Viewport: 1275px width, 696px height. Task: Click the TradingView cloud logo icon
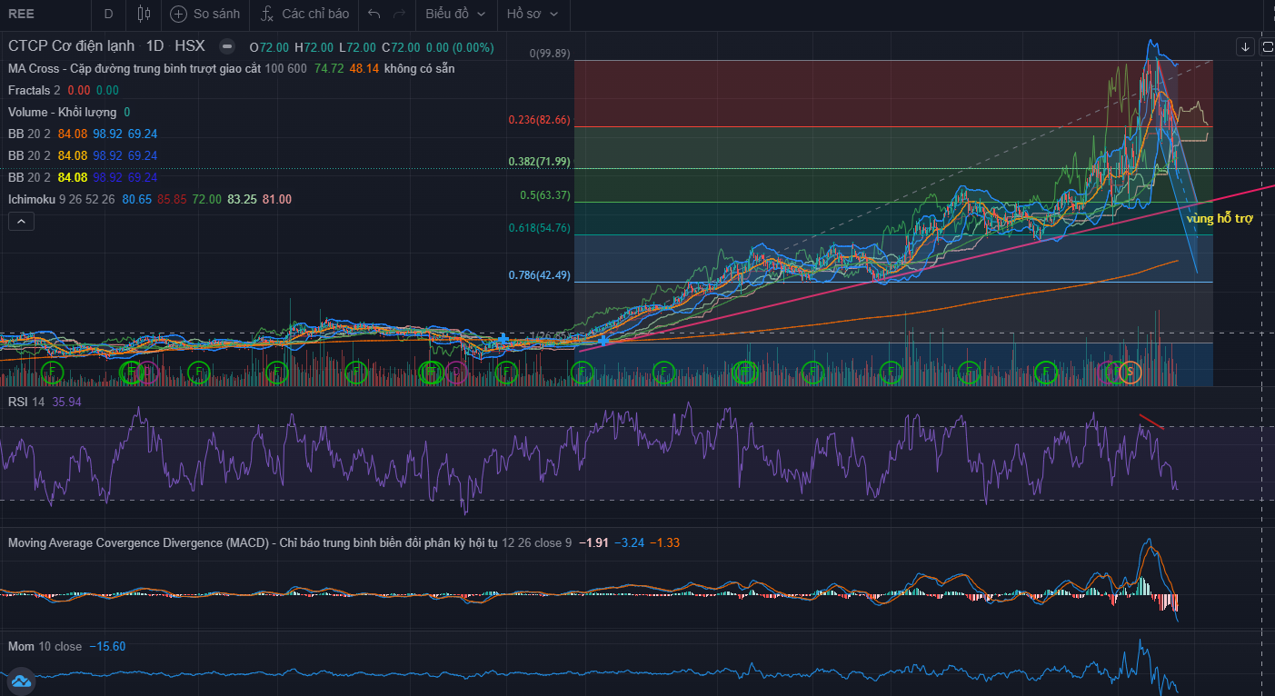coord(20,681)
